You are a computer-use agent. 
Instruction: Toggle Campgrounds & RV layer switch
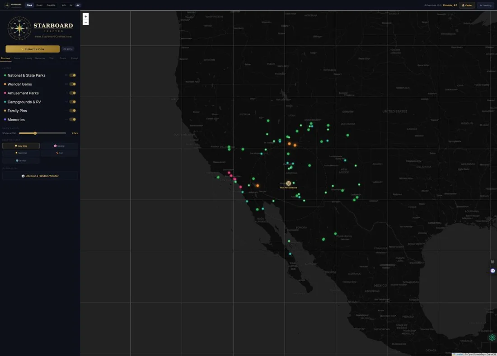click(73, 102)
